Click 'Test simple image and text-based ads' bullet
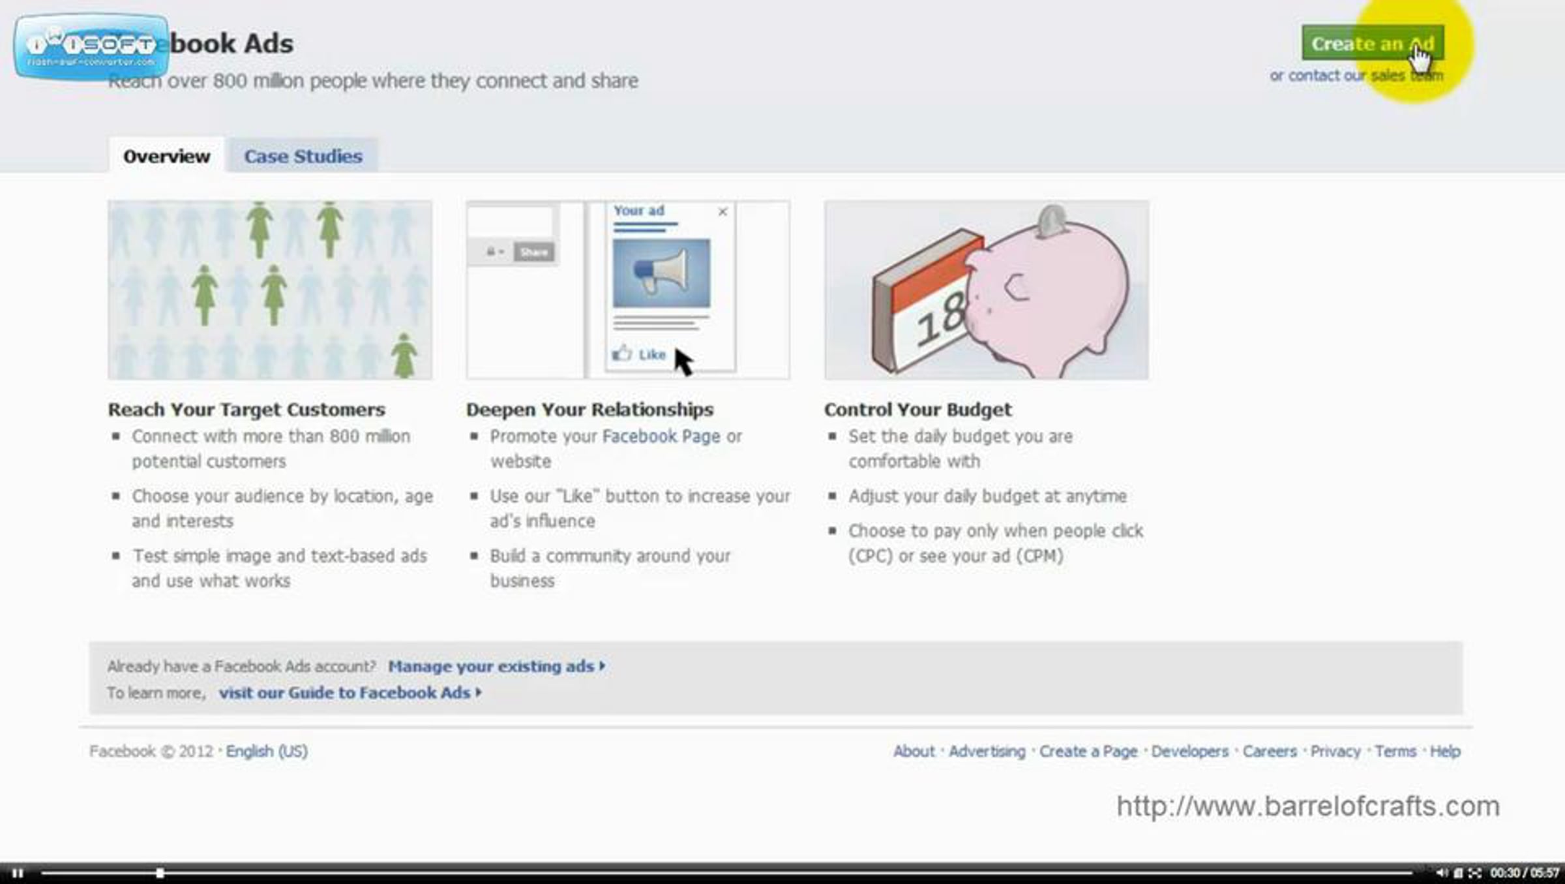Screen dimensions: 1565x884 pos(279,568)
